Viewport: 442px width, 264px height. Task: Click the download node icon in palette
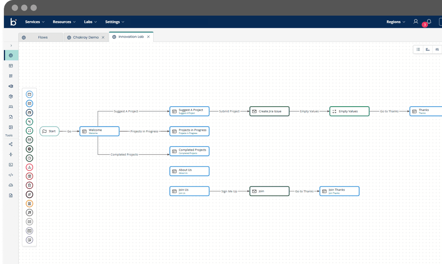(x=29, y=167)
